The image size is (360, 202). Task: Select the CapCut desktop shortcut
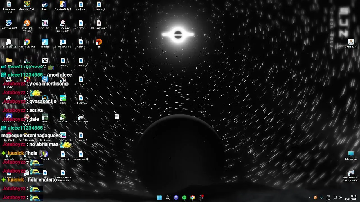coord(45,62)
